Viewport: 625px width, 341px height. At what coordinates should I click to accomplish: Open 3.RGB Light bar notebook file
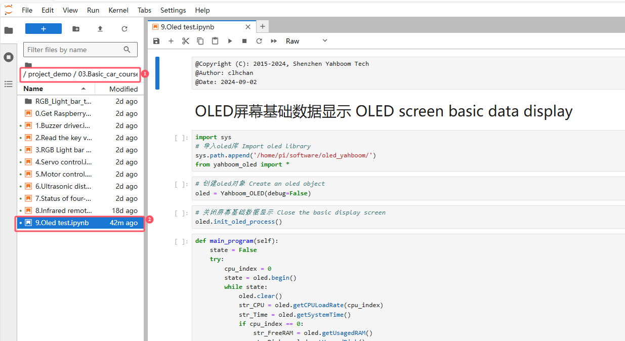pyautogui.click(x=80, y=150)
